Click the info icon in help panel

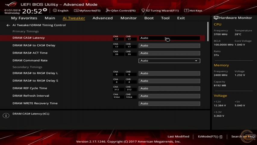(x=6, y=115)
